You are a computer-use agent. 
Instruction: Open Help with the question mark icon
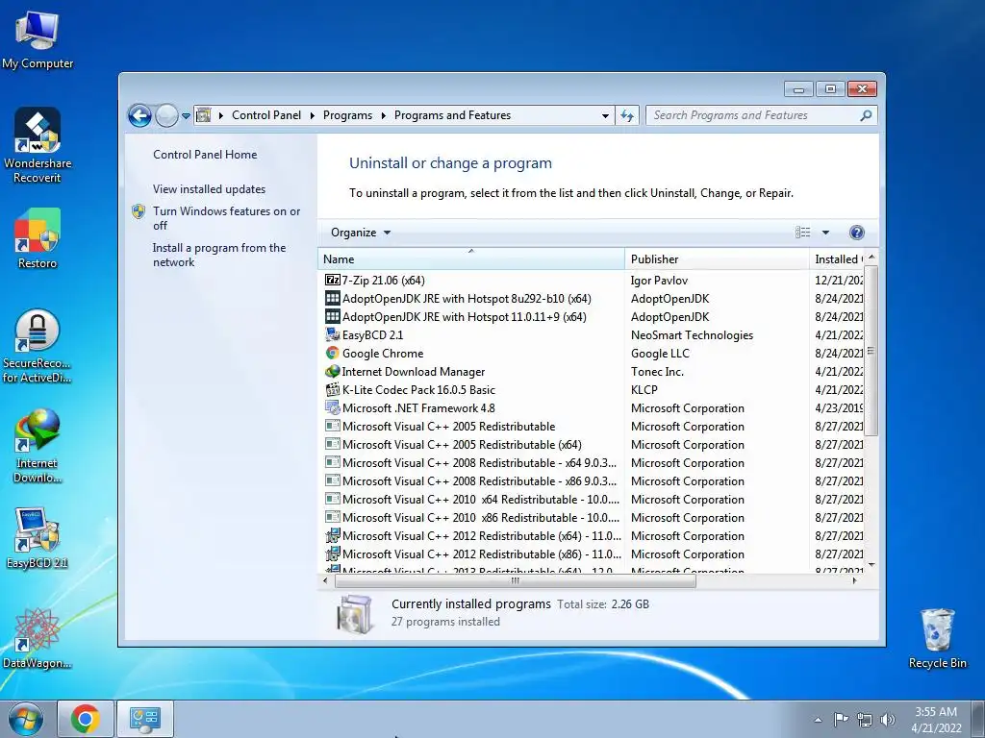tap(856, 233)
